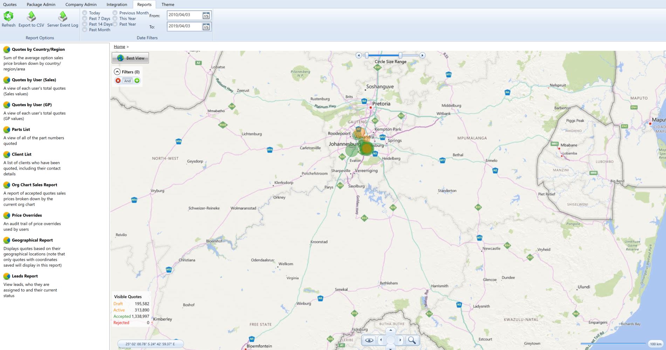Open the Server Event Log

click(63, 16)
